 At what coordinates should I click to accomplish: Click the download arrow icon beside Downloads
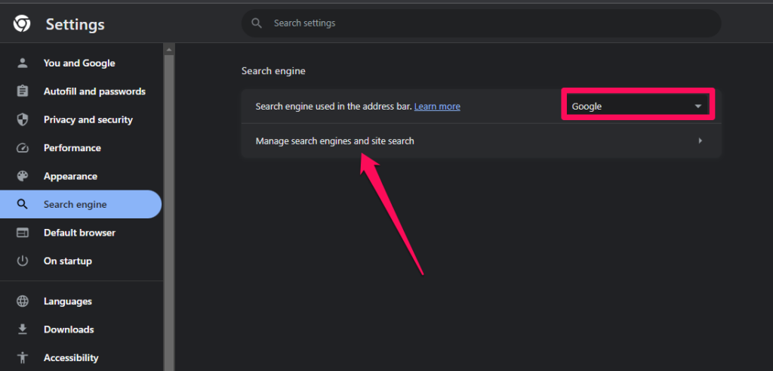click(23, 329)
